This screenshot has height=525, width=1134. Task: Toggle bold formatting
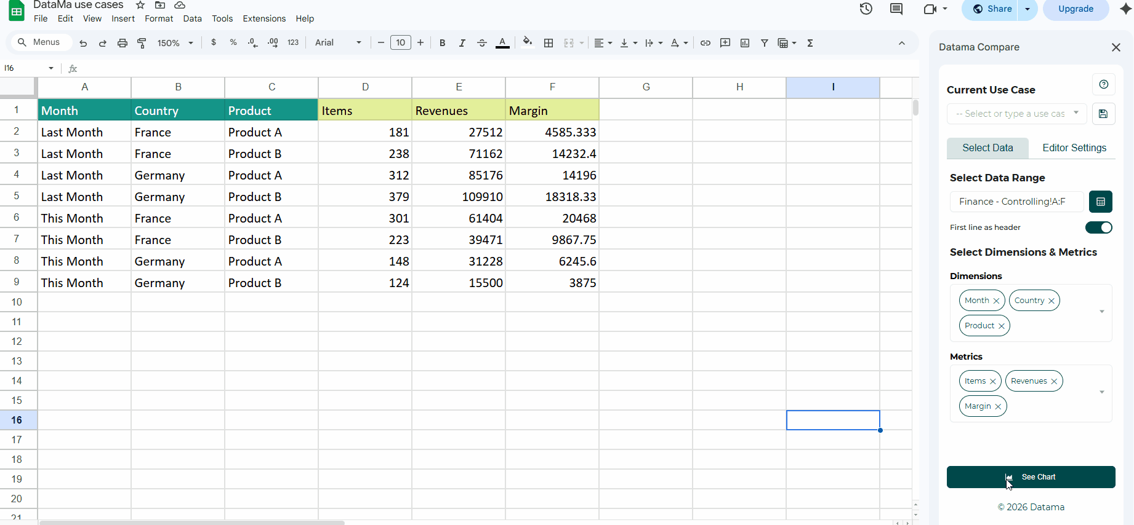442,43
